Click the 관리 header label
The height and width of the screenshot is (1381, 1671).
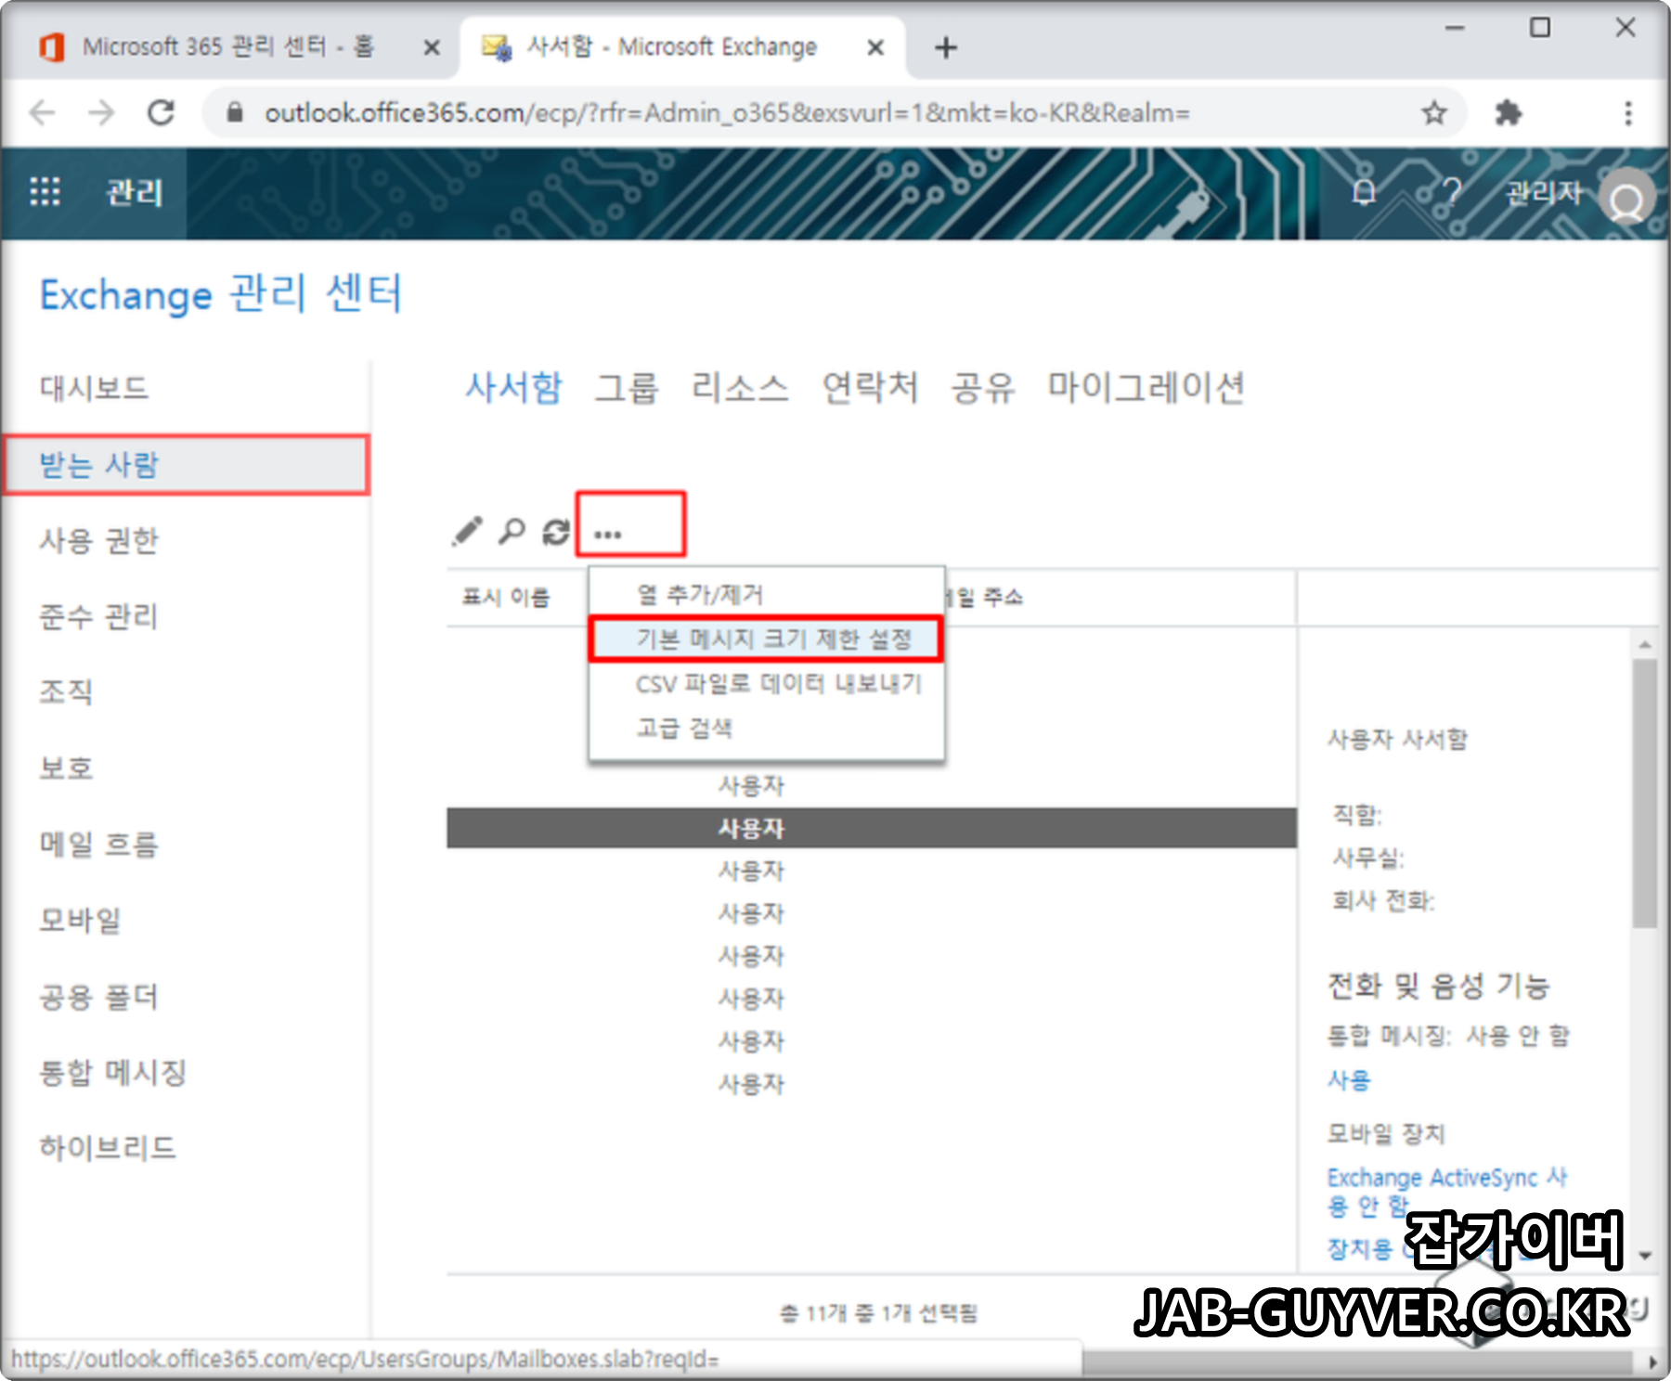(135, 192)
